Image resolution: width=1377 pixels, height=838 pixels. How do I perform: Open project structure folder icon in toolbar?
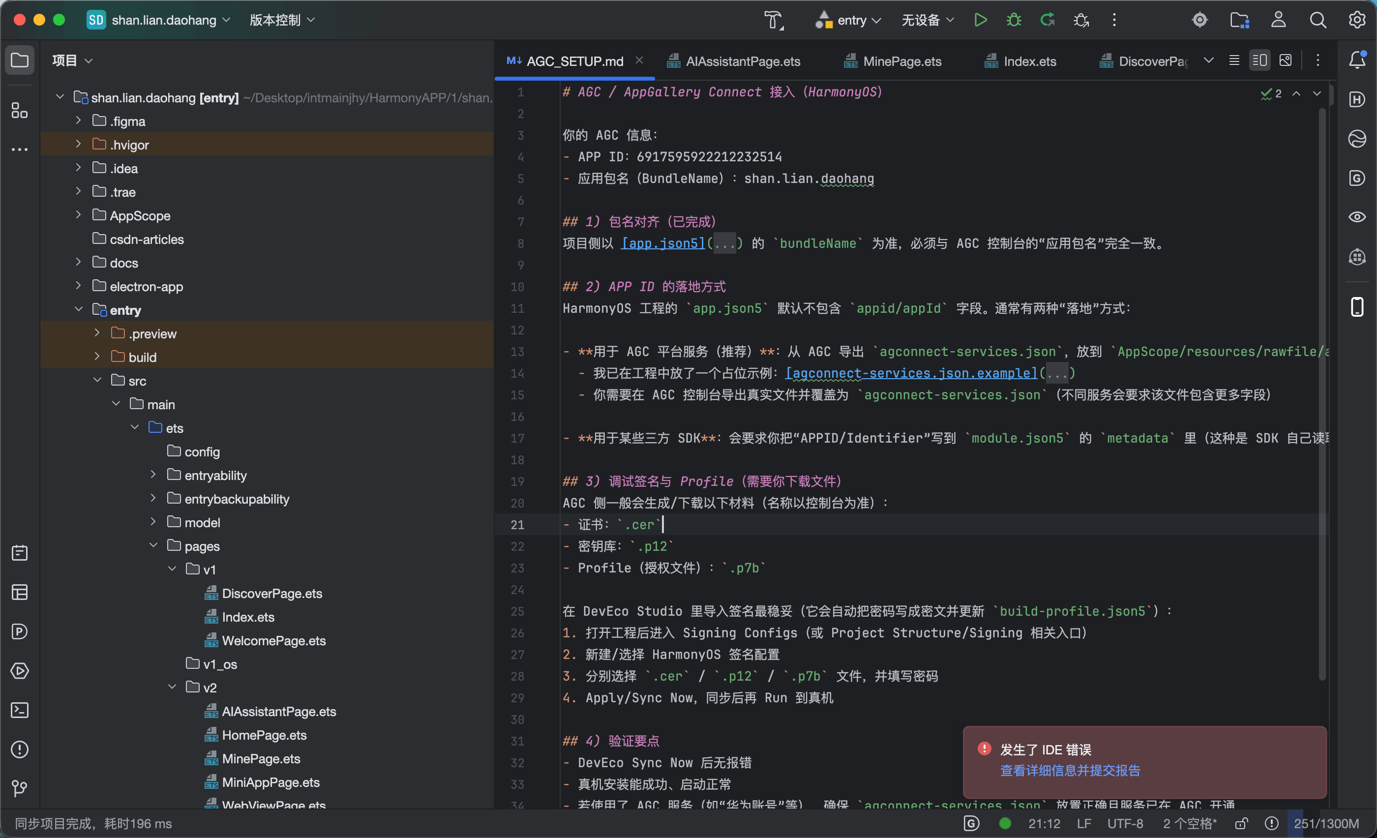pos(1239,20)
